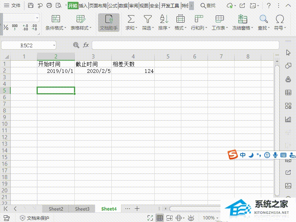Viewport: 296px width, 222px height.
Task: Switch to the 页面布局 ribbon tab
Action: coord(98,6)
